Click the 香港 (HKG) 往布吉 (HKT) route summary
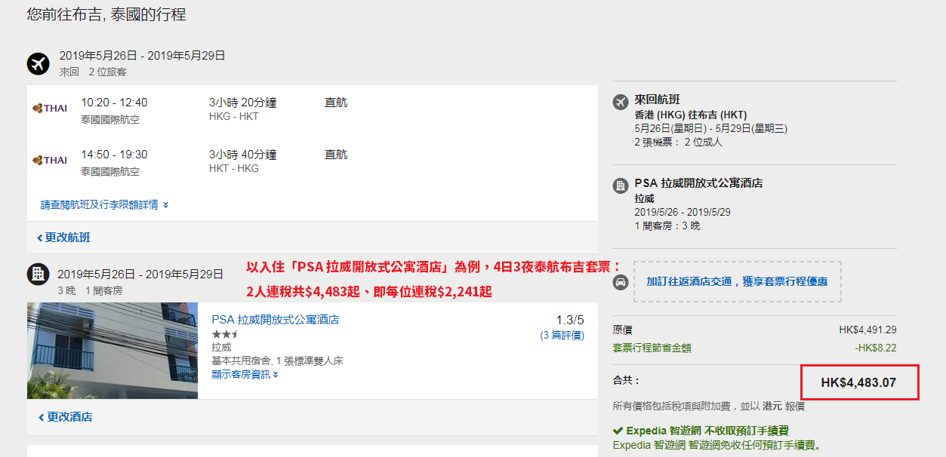The image size is (946, 457). (691, 115)
